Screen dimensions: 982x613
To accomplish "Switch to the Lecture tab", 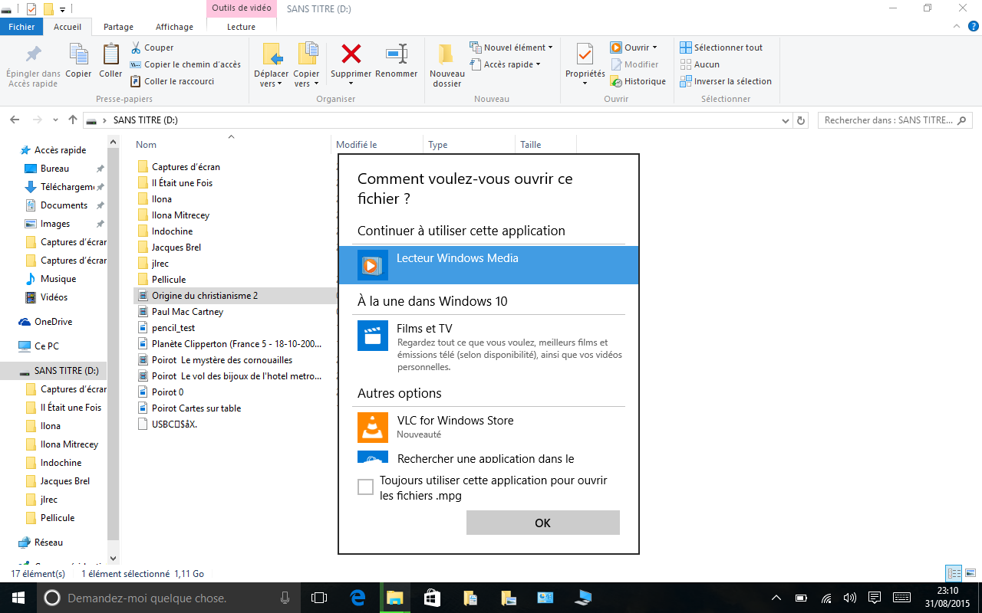I will pos(242,27).
